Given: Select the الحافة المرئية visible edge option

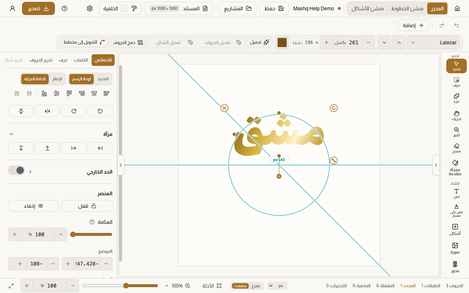Looking at the screenshot, I should pos(35,79).
